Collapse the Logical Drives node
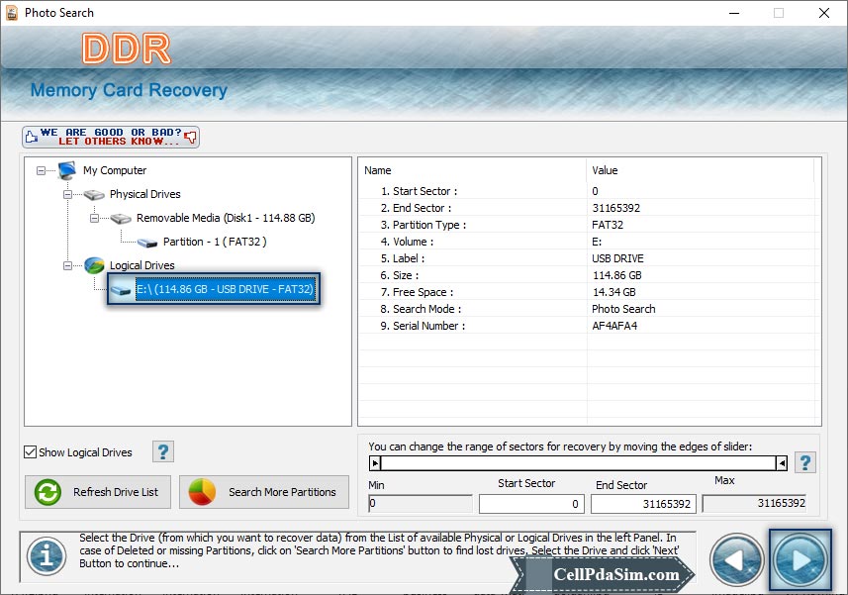 [x=67, y=265]
